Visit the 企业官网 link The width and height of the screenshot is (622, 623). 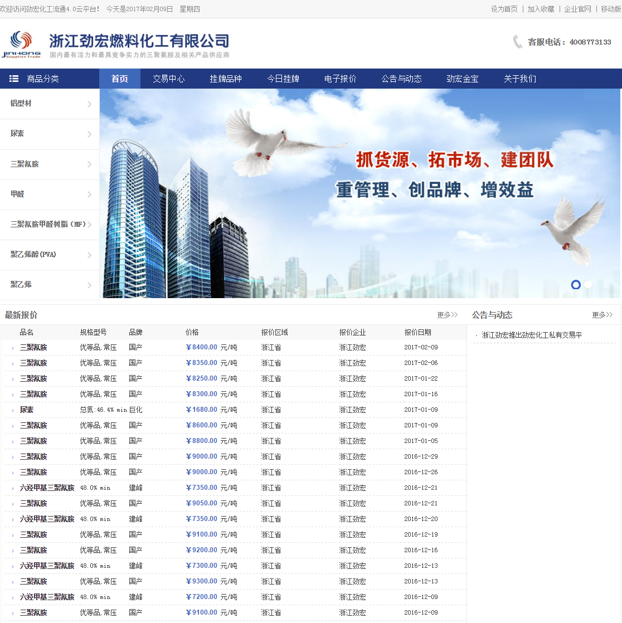[x=577, y=9]
